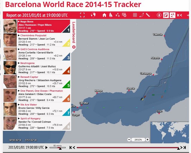Viewport: 191px width, 153px height.
Task: Click the Valencia city marker
Action: (164, 36)
